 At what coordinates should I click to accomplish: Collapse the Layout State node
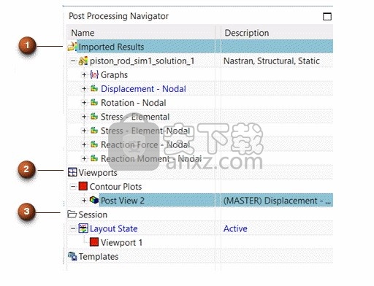click(x=73, y=228)
